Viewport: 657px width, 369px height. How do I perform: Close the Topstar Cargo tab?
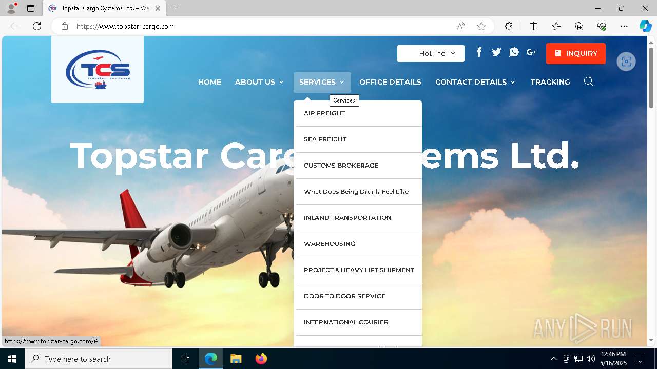point(158,8)
